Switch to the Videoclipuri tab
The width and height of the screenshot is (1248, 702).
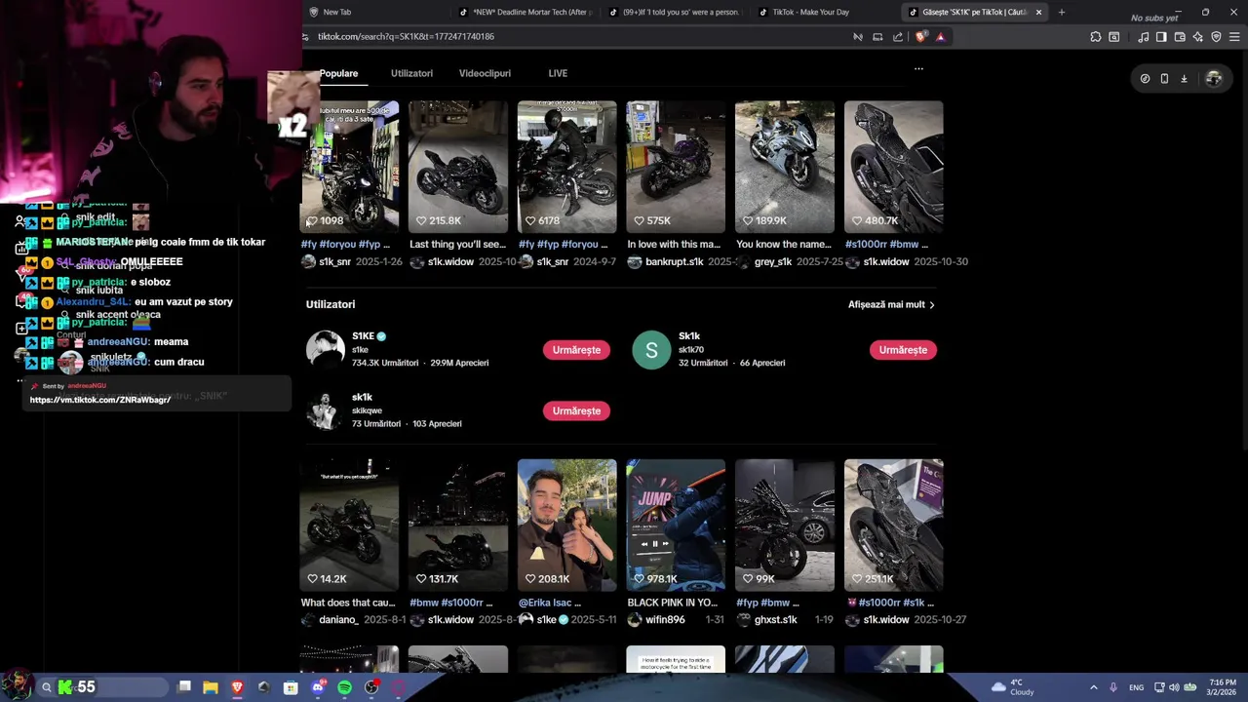(485, 73)
